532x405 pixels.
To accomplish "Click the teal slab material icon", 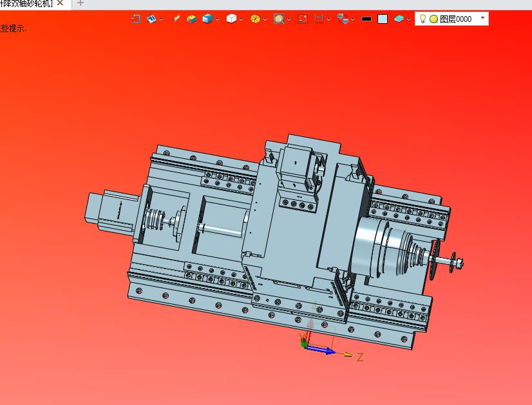I will [x=399, y=19].
